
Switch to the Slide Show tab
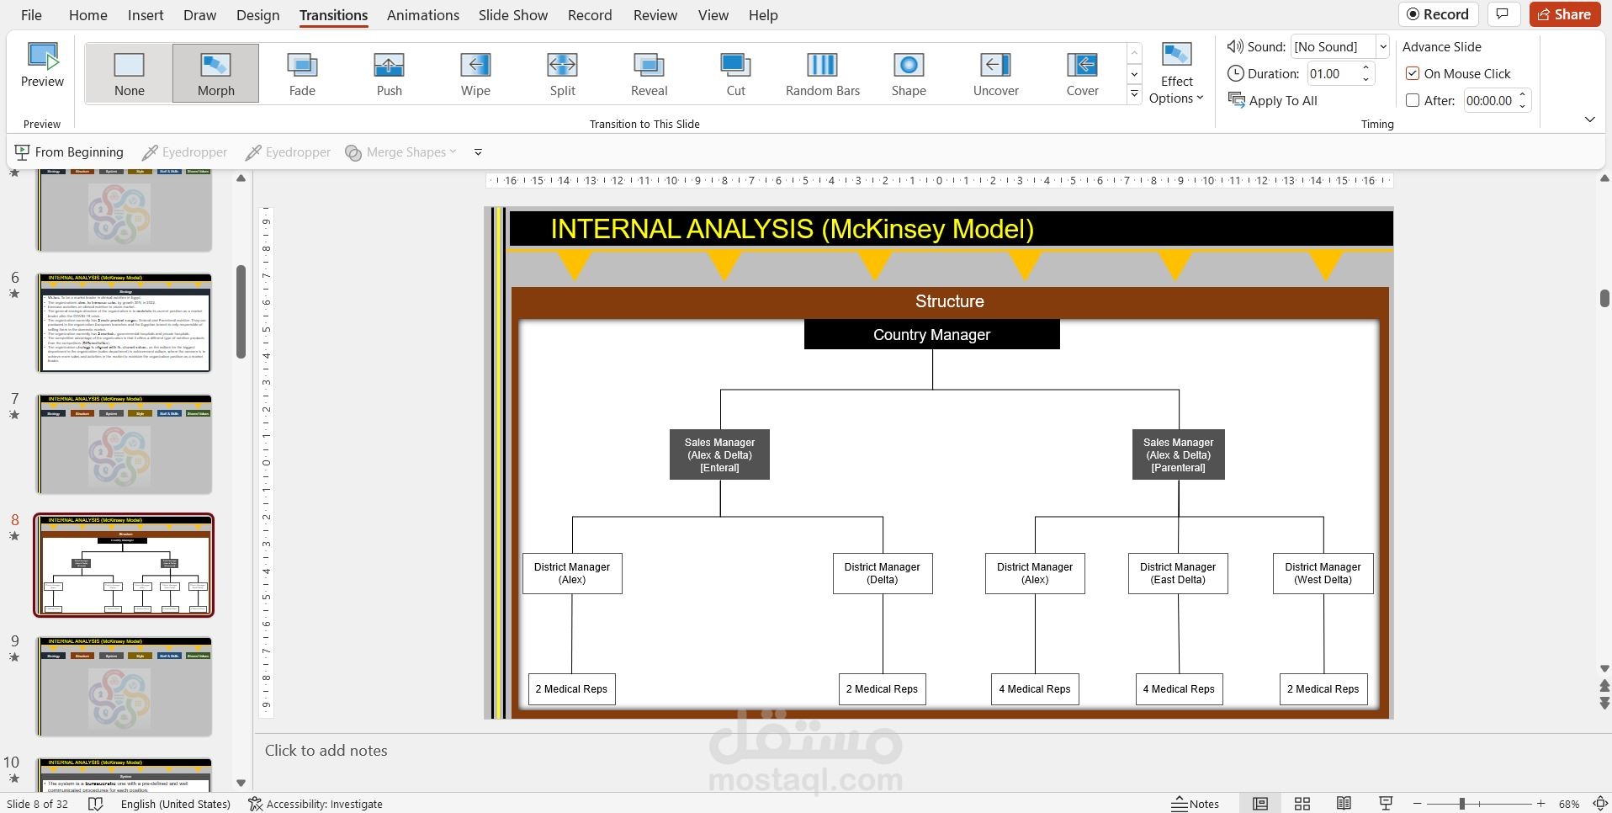tap(513, 15)
